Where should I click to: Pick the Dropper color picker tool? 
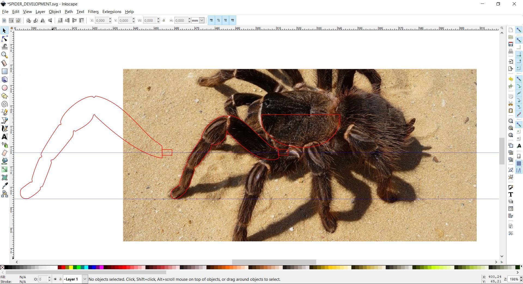pyautogui.click(x=4, y=185)
